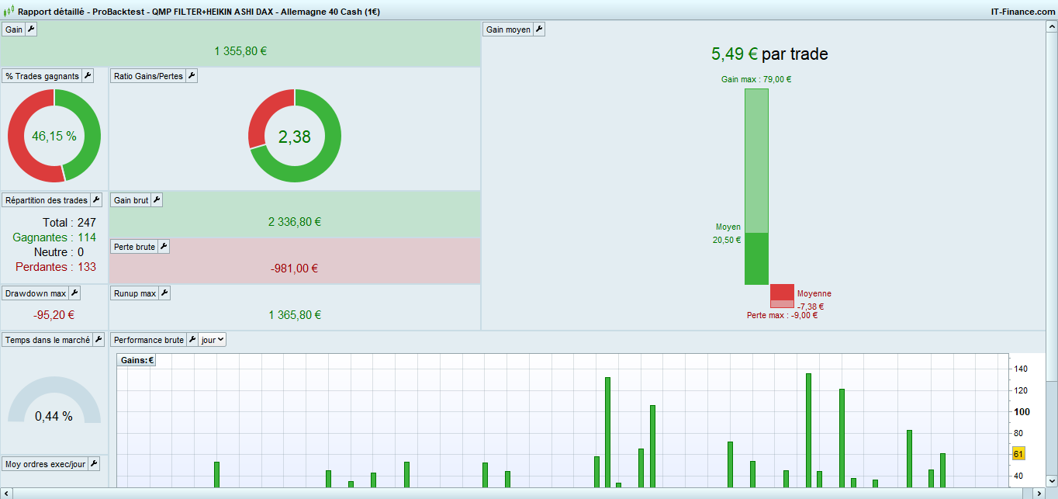Click the wrench icon next to Gain
The image size is (1058, 499).
click(31, 29)
